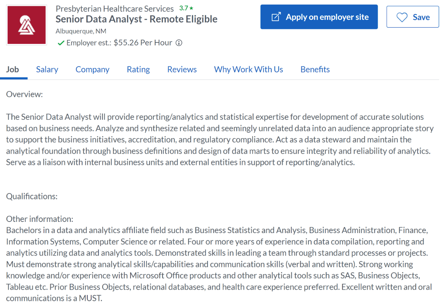The image size is (443, 306).
Task: Click the Presbyterian Healthcare Services company name
Action: 114,8
